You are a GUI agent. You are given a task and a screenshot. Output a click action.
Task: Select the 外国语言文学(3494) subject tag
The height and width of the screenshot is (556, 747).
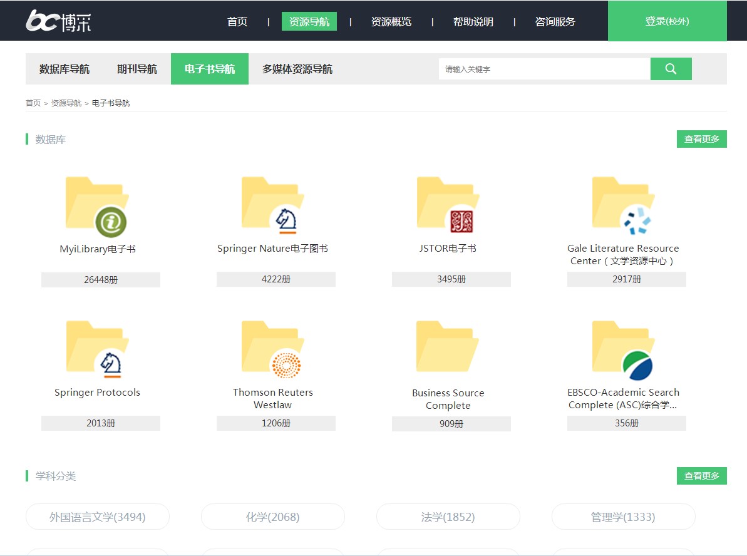click(98, 517)
